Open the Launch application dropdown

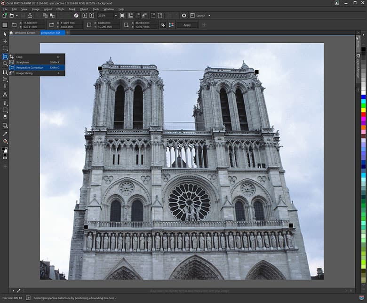coord(209,16)
